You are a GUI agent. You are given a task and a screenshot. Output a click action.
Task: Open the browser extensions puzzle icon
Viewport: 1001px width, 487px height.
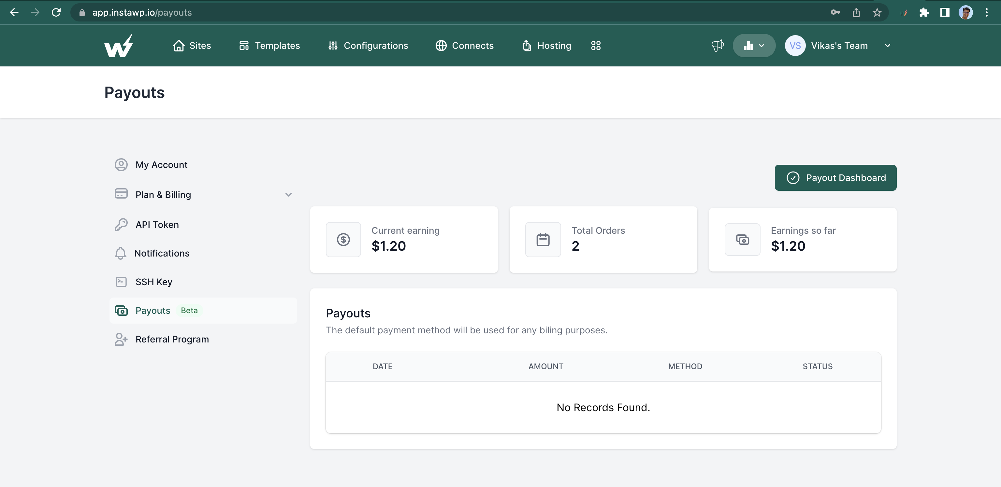(924, 12)
